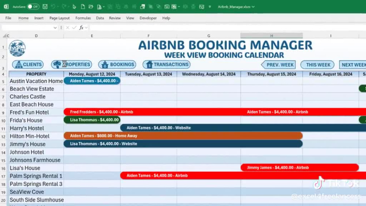The width and height of the screenshot is (366, 206).
Task: Click the 'Friday, August 16, 2024' header cell
Action: (x=331, y=74)
